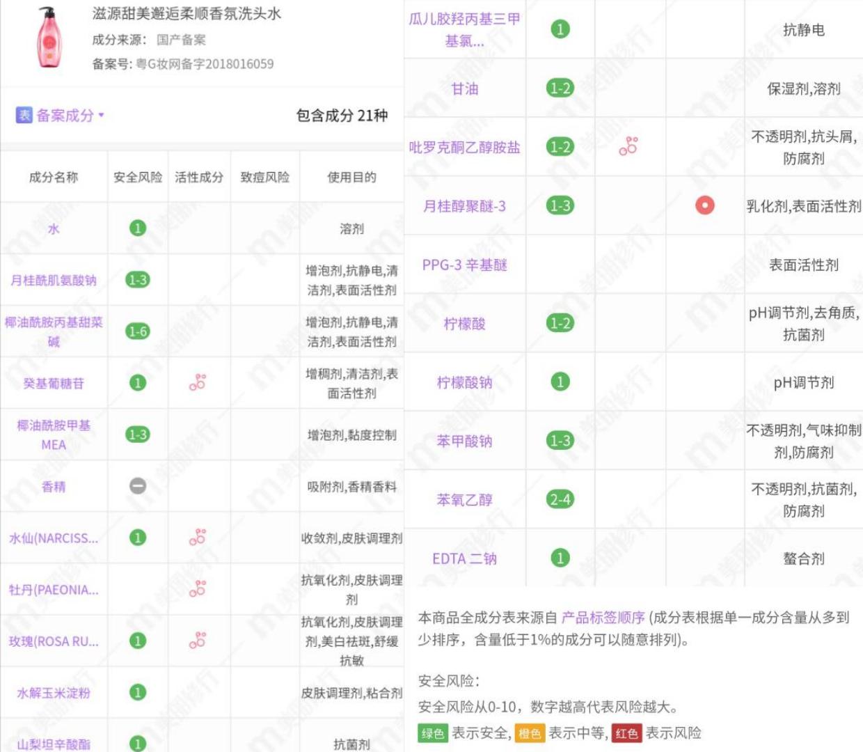Screen dimensions: 863x752
Task: Click the purple 表 badge before 备案成分
Action: (24, 113)
